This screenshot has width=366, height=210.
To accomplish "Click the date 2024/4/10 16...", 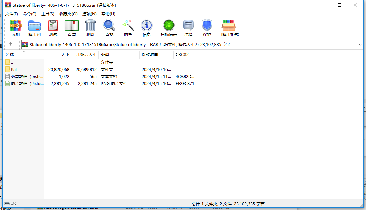I will [156, 69].
